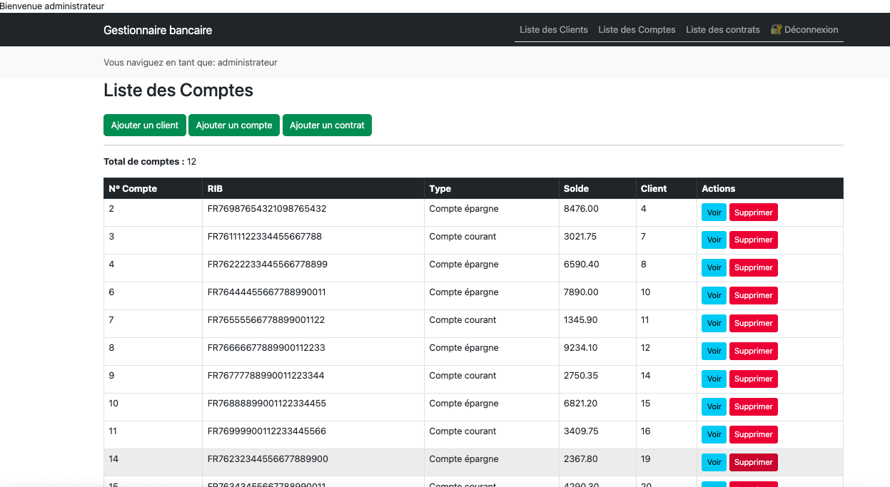The width and height of the screenshot is (890, 487).
Task: Click the Gestionnaire bancaire brand link
Action: pos(158,30)
